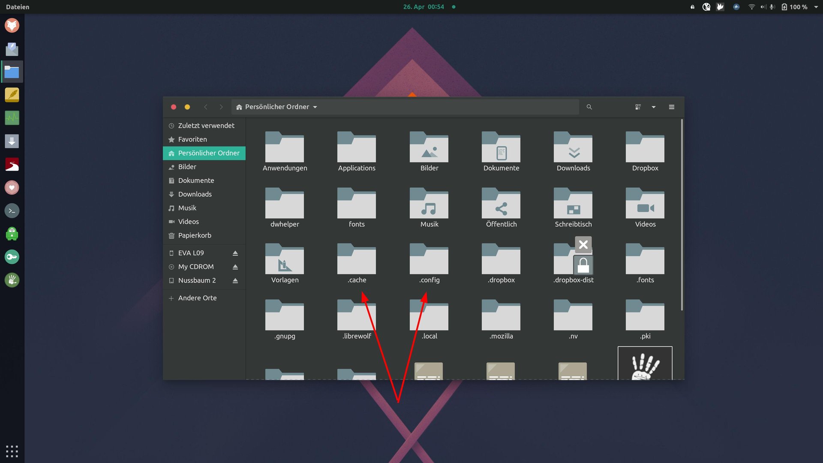Eject My CDROM disc
The height and width of the screenshot is (463, 823).
click(x=235, y=267)
